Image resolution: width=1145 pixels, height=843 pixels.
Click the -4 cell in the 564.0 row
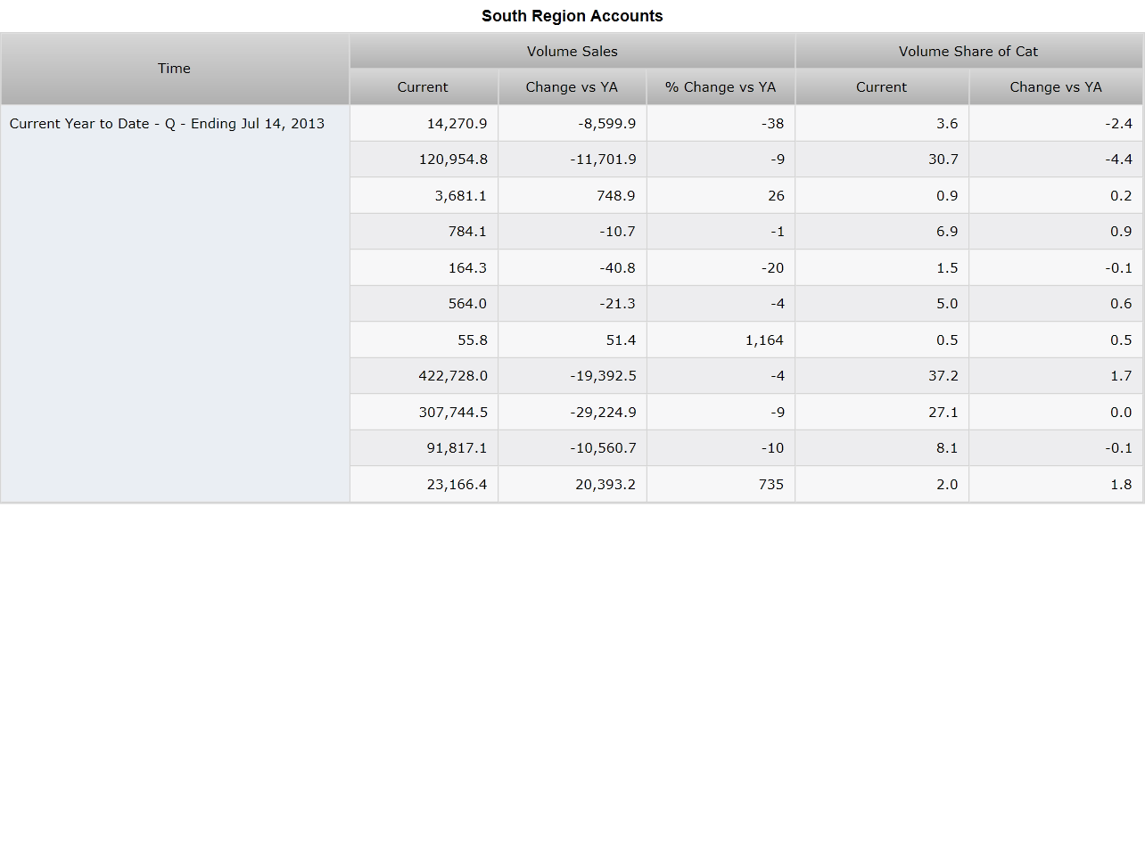click(x=721, y=304)
